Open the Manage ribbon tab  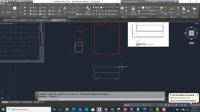[x=47, y=4]
